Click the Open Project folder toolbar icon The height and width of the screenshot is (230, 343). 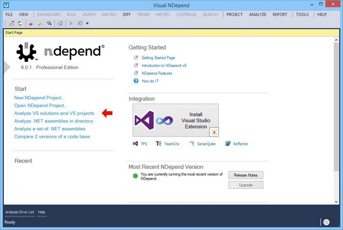coord(20,23)
